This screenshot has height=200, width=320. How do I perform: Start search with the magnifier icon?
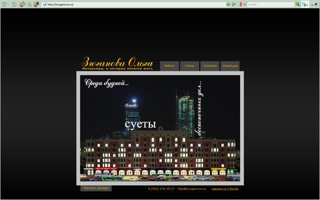(298, 4)
